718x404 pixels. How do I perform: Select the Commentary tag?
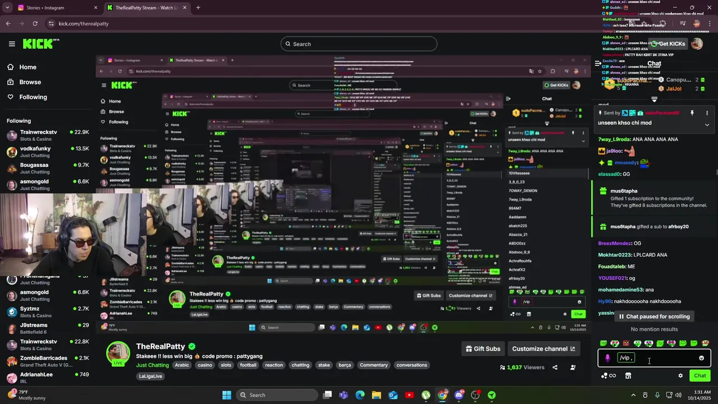[374, 365]
